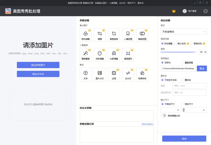Click the 请添加图片 heading text

coord(38,45)
